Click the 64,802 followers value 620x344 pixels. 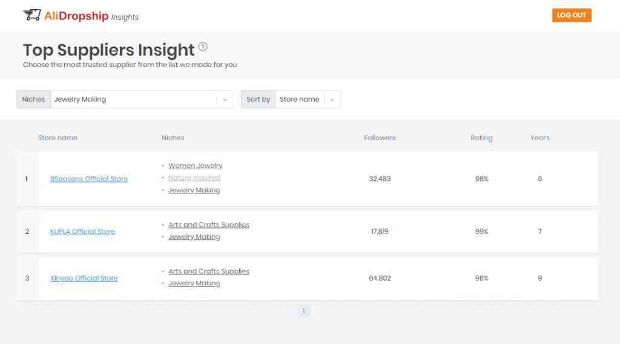[x=380, y=278]
